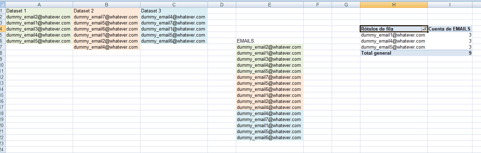Select dummy_email6 under Dataset 3
Image resolution: width=481 pixels, height=153 pixels.
pyautogui.click(x=174, y=41)
